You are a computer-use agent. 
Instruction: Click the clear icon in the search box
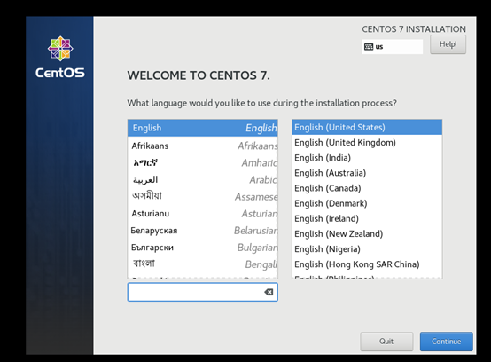(x=269, y=292)
